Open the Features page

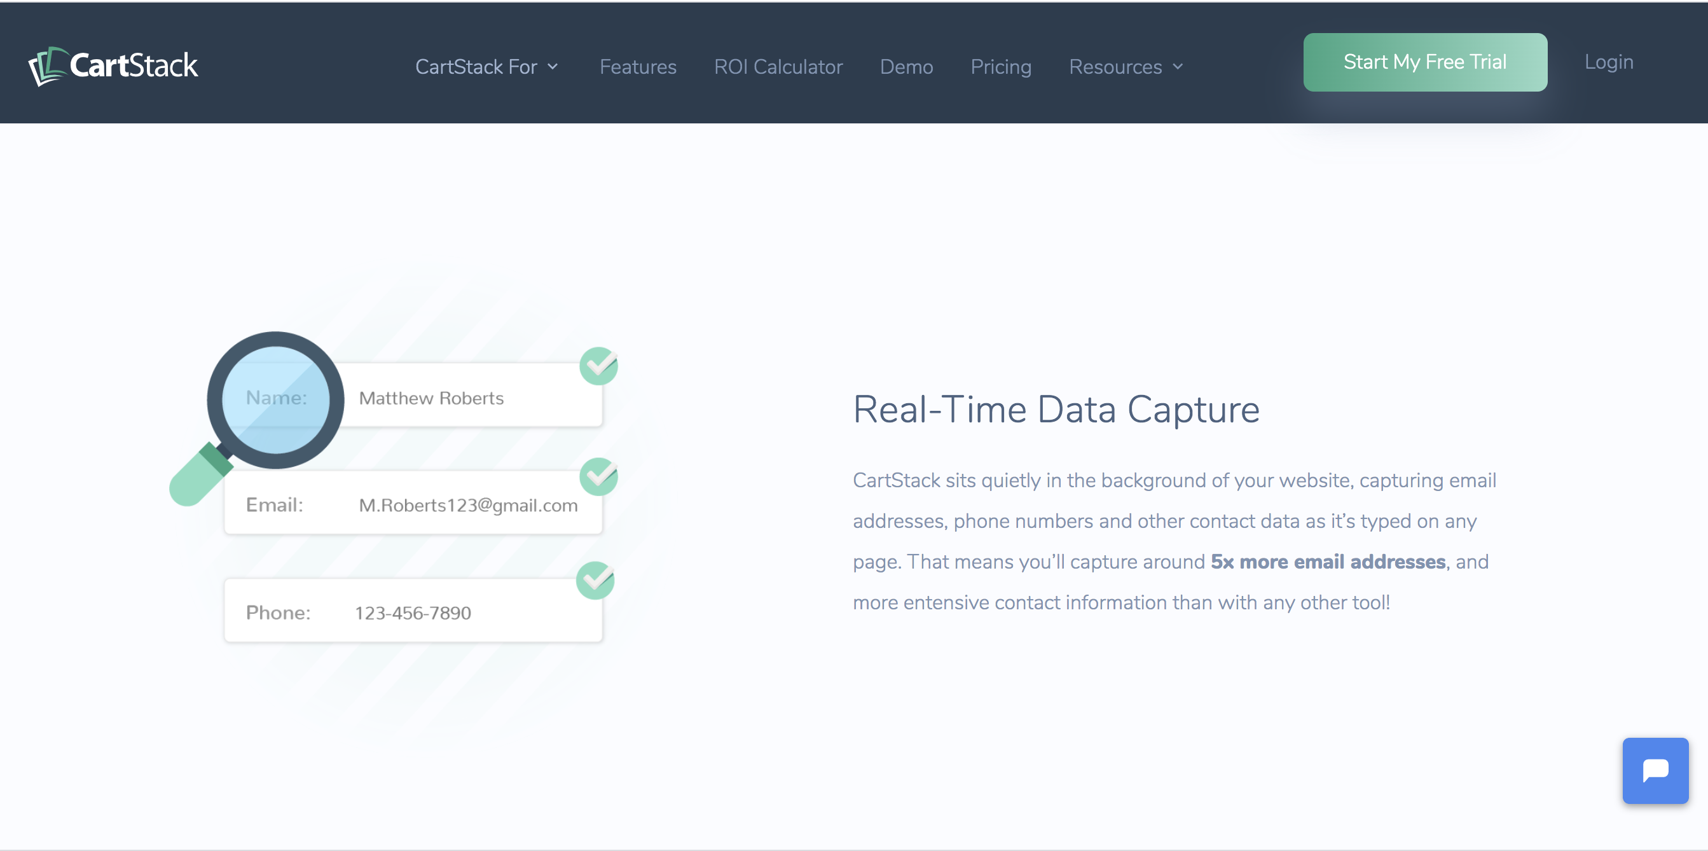coord(638,67)
